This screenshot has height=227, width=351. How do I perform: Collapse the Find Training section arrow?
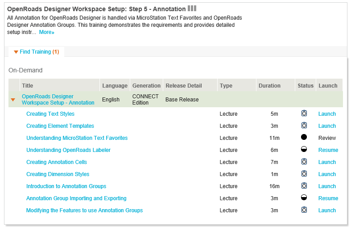[x=16, y=52]
